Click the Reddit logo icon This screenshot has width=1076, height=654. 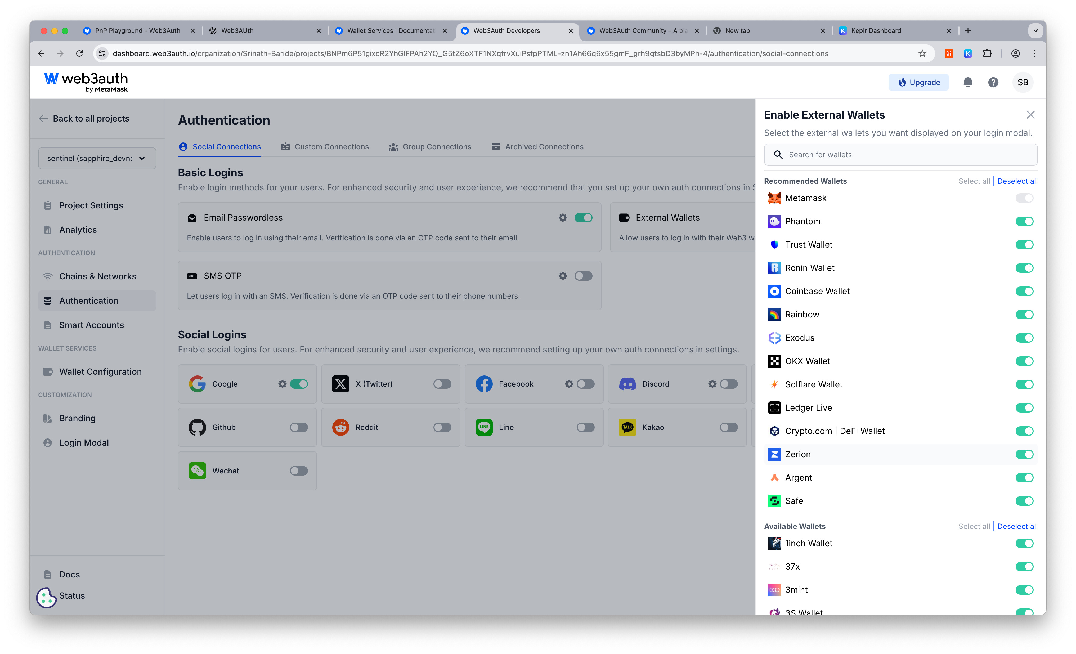click(340, 427)
